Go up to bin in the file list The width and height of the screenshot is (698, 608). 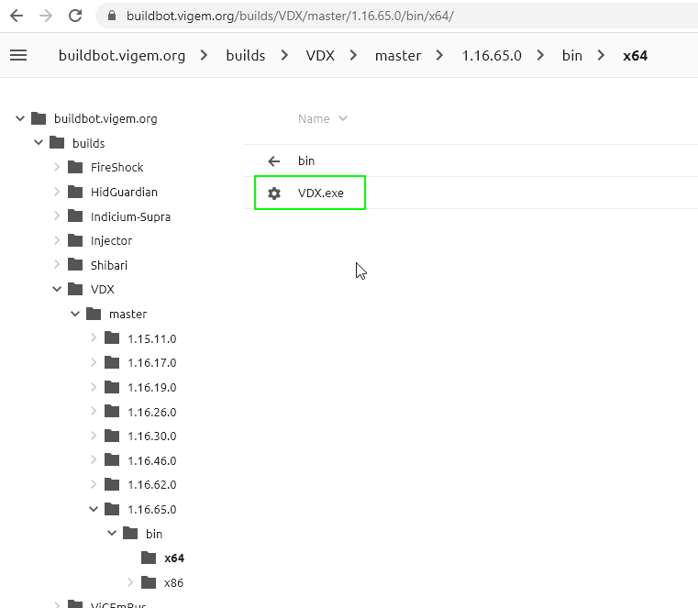(x=306, y=160)
